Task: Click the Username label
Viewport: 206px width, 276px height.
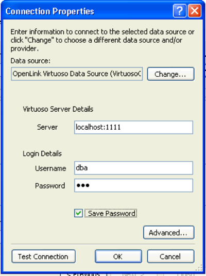Action: click(x=50, y=168)
